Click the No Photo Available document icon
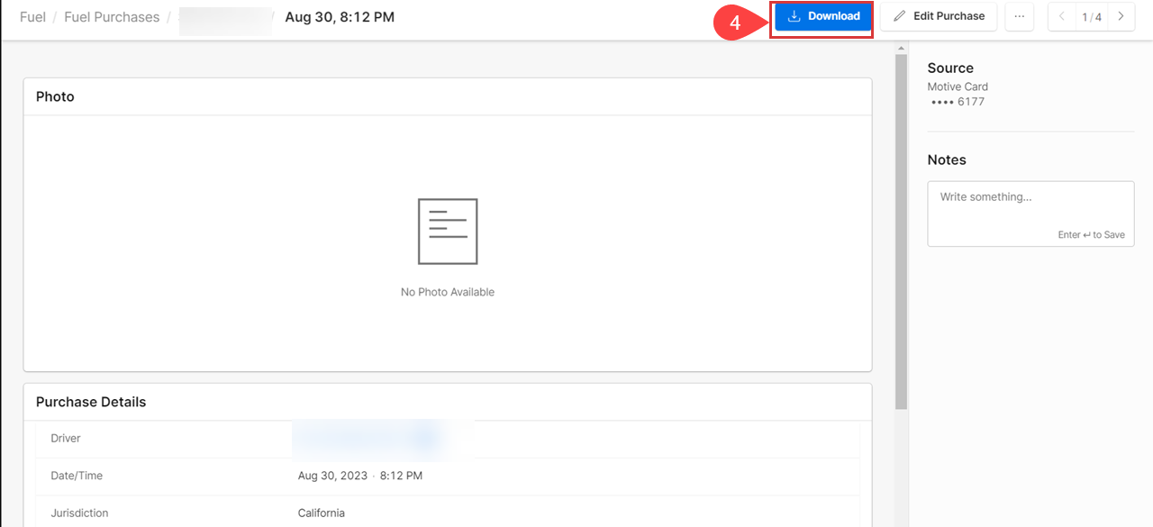 pos(448,232)
